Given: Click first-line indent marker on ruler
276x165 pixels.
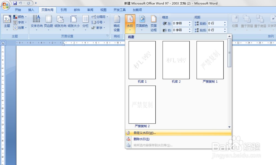Looking at the screenshot, I should (63, 42).
